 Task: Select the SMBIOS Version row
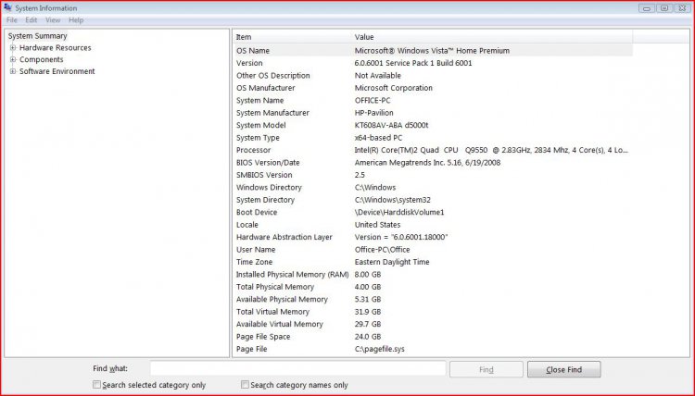pos(433,175)
